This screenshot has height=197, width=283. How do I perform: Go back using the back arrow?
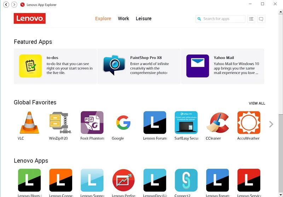coord(6,5)
